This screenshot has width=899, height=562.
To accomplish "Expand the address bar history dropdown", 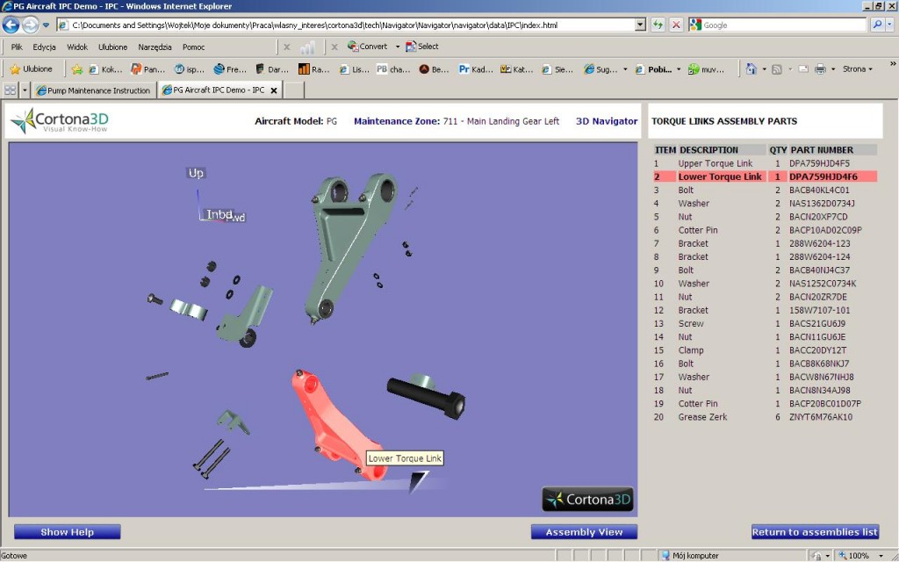I will 640,25.
